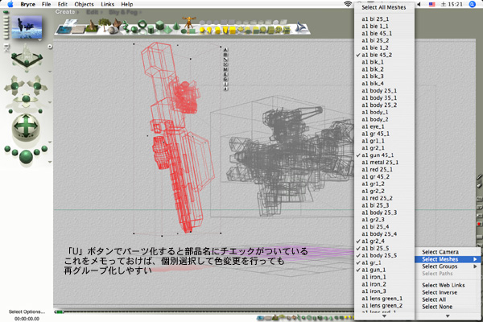
Task: Click the mesh list scroll-down arrow
Action: point(384,316)
